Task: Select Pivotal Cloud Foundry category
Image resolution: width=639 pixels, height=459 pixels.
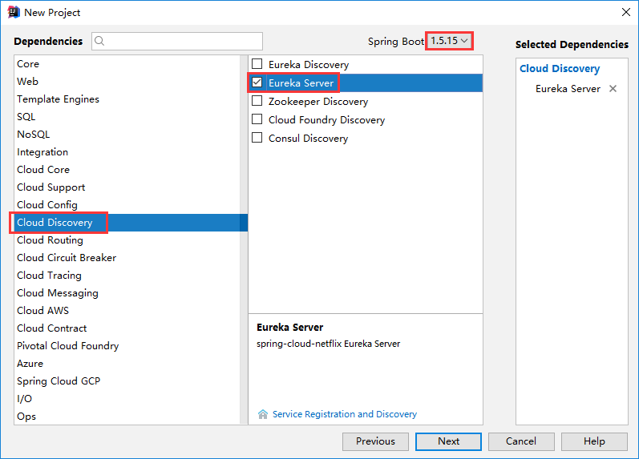Action: tap(127, 346)
